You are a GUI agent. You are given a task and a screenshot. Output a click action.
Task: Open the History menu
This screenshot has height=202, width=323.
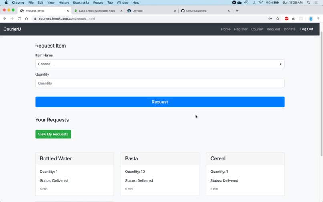[x=63, y=2]
